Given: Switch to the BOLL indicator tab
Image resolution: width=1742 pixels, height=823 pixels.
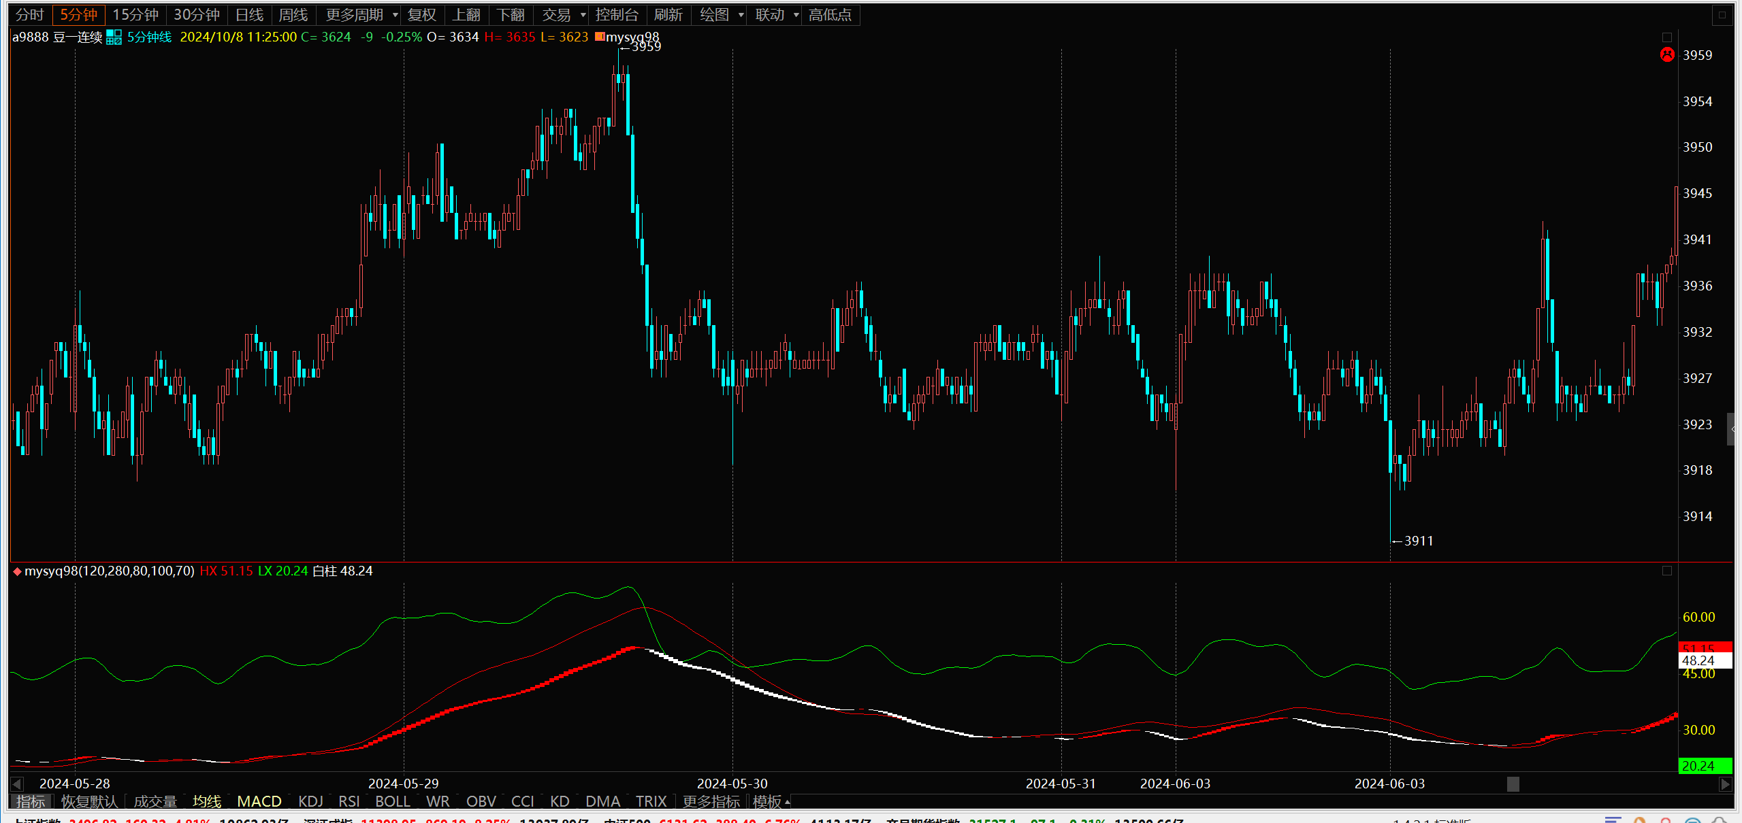Looking at the screenshot, I should [x=392, y=802].
